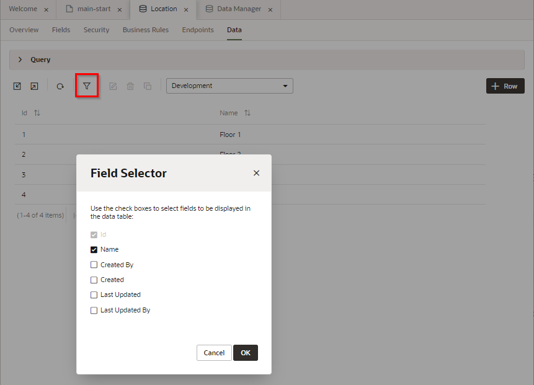Image resolution: width=534 pixels, height=385 pixels.
Task: Click the import data icon
Action: [x=17, y=86]
